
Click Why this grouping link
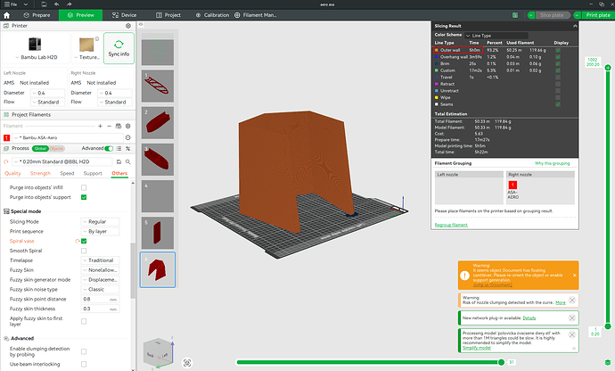coord(552,163)
